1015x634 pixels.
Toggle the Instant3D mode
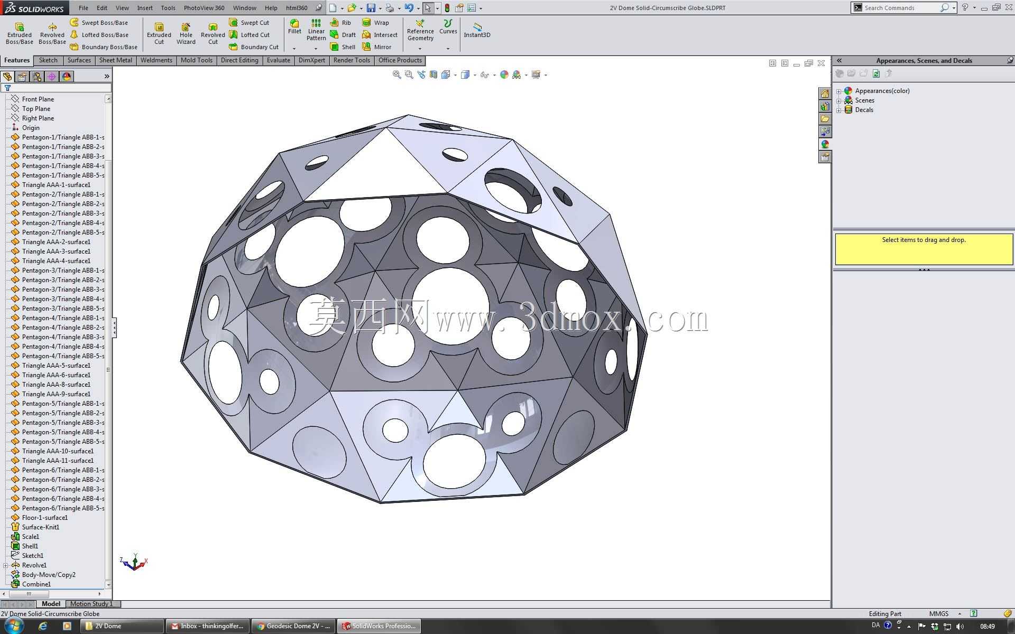click(477, 30)
